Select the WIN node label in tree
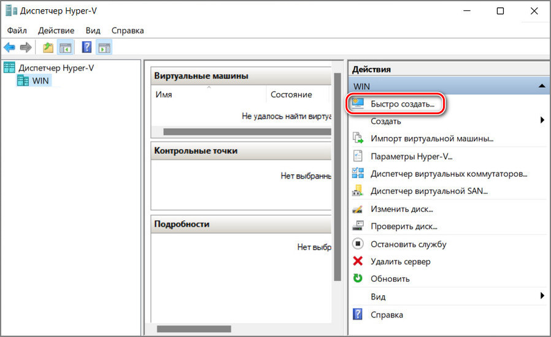Image resolution: width=551 pixels, height=337 pixels. coord(40,81)
